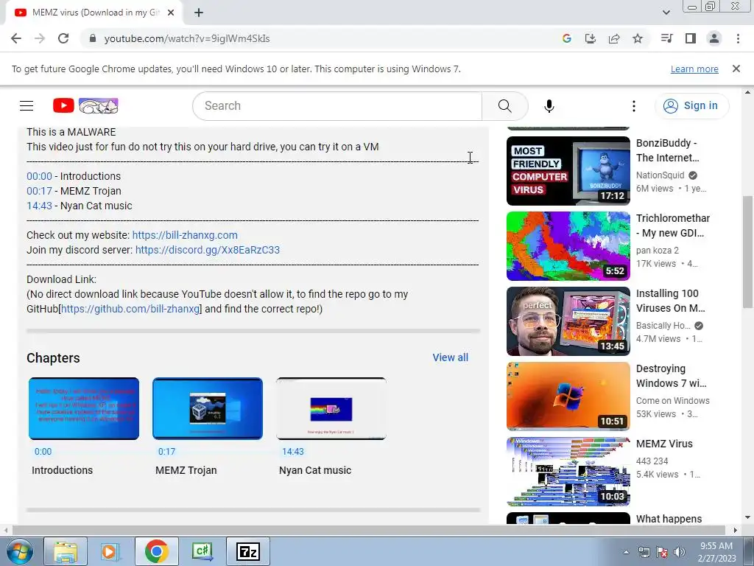Expand the tab search chevron
The image size is (754, 566).
666,13
